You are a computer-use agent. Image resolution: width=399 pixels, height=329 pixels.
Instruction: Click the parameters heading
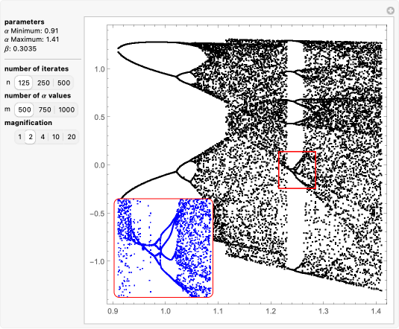click(x=25, y=22)
